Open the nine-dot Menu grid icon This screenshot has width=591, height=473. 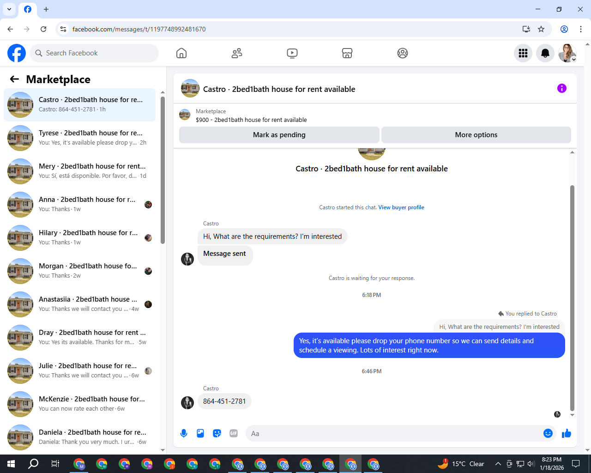523,53
